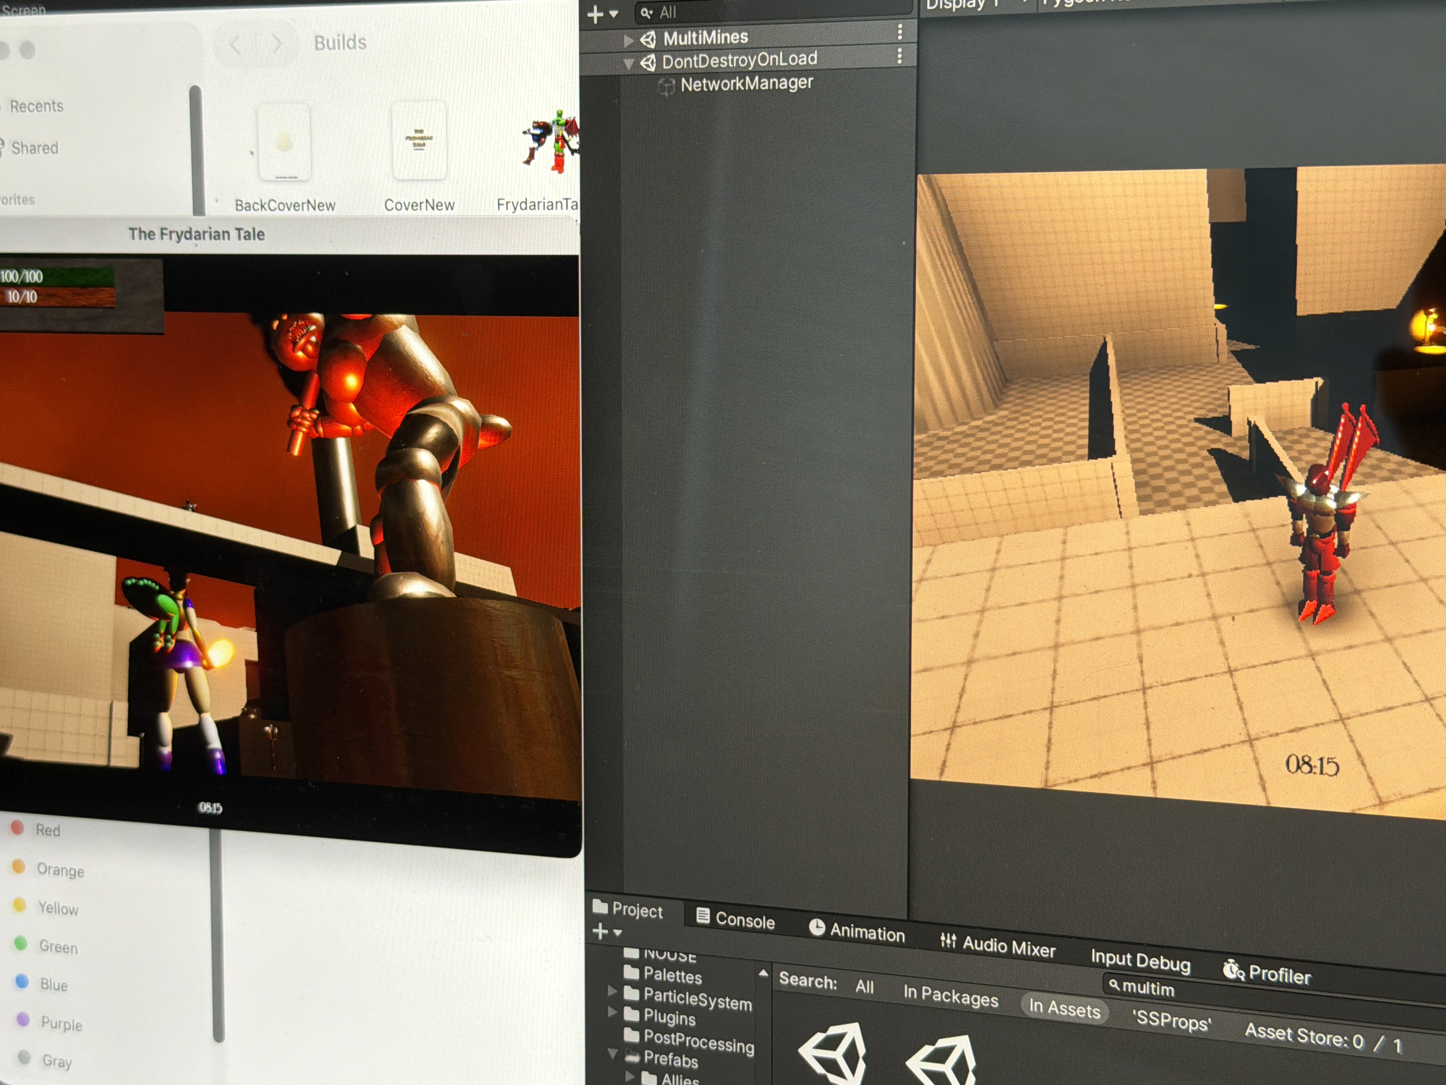Toggle the In Assets search scope
The image size is (1446, 1085).
click(x=1064, y=1009)
